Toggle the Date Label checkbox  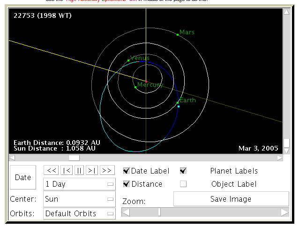pyautogui.click(x=127, y=171)
